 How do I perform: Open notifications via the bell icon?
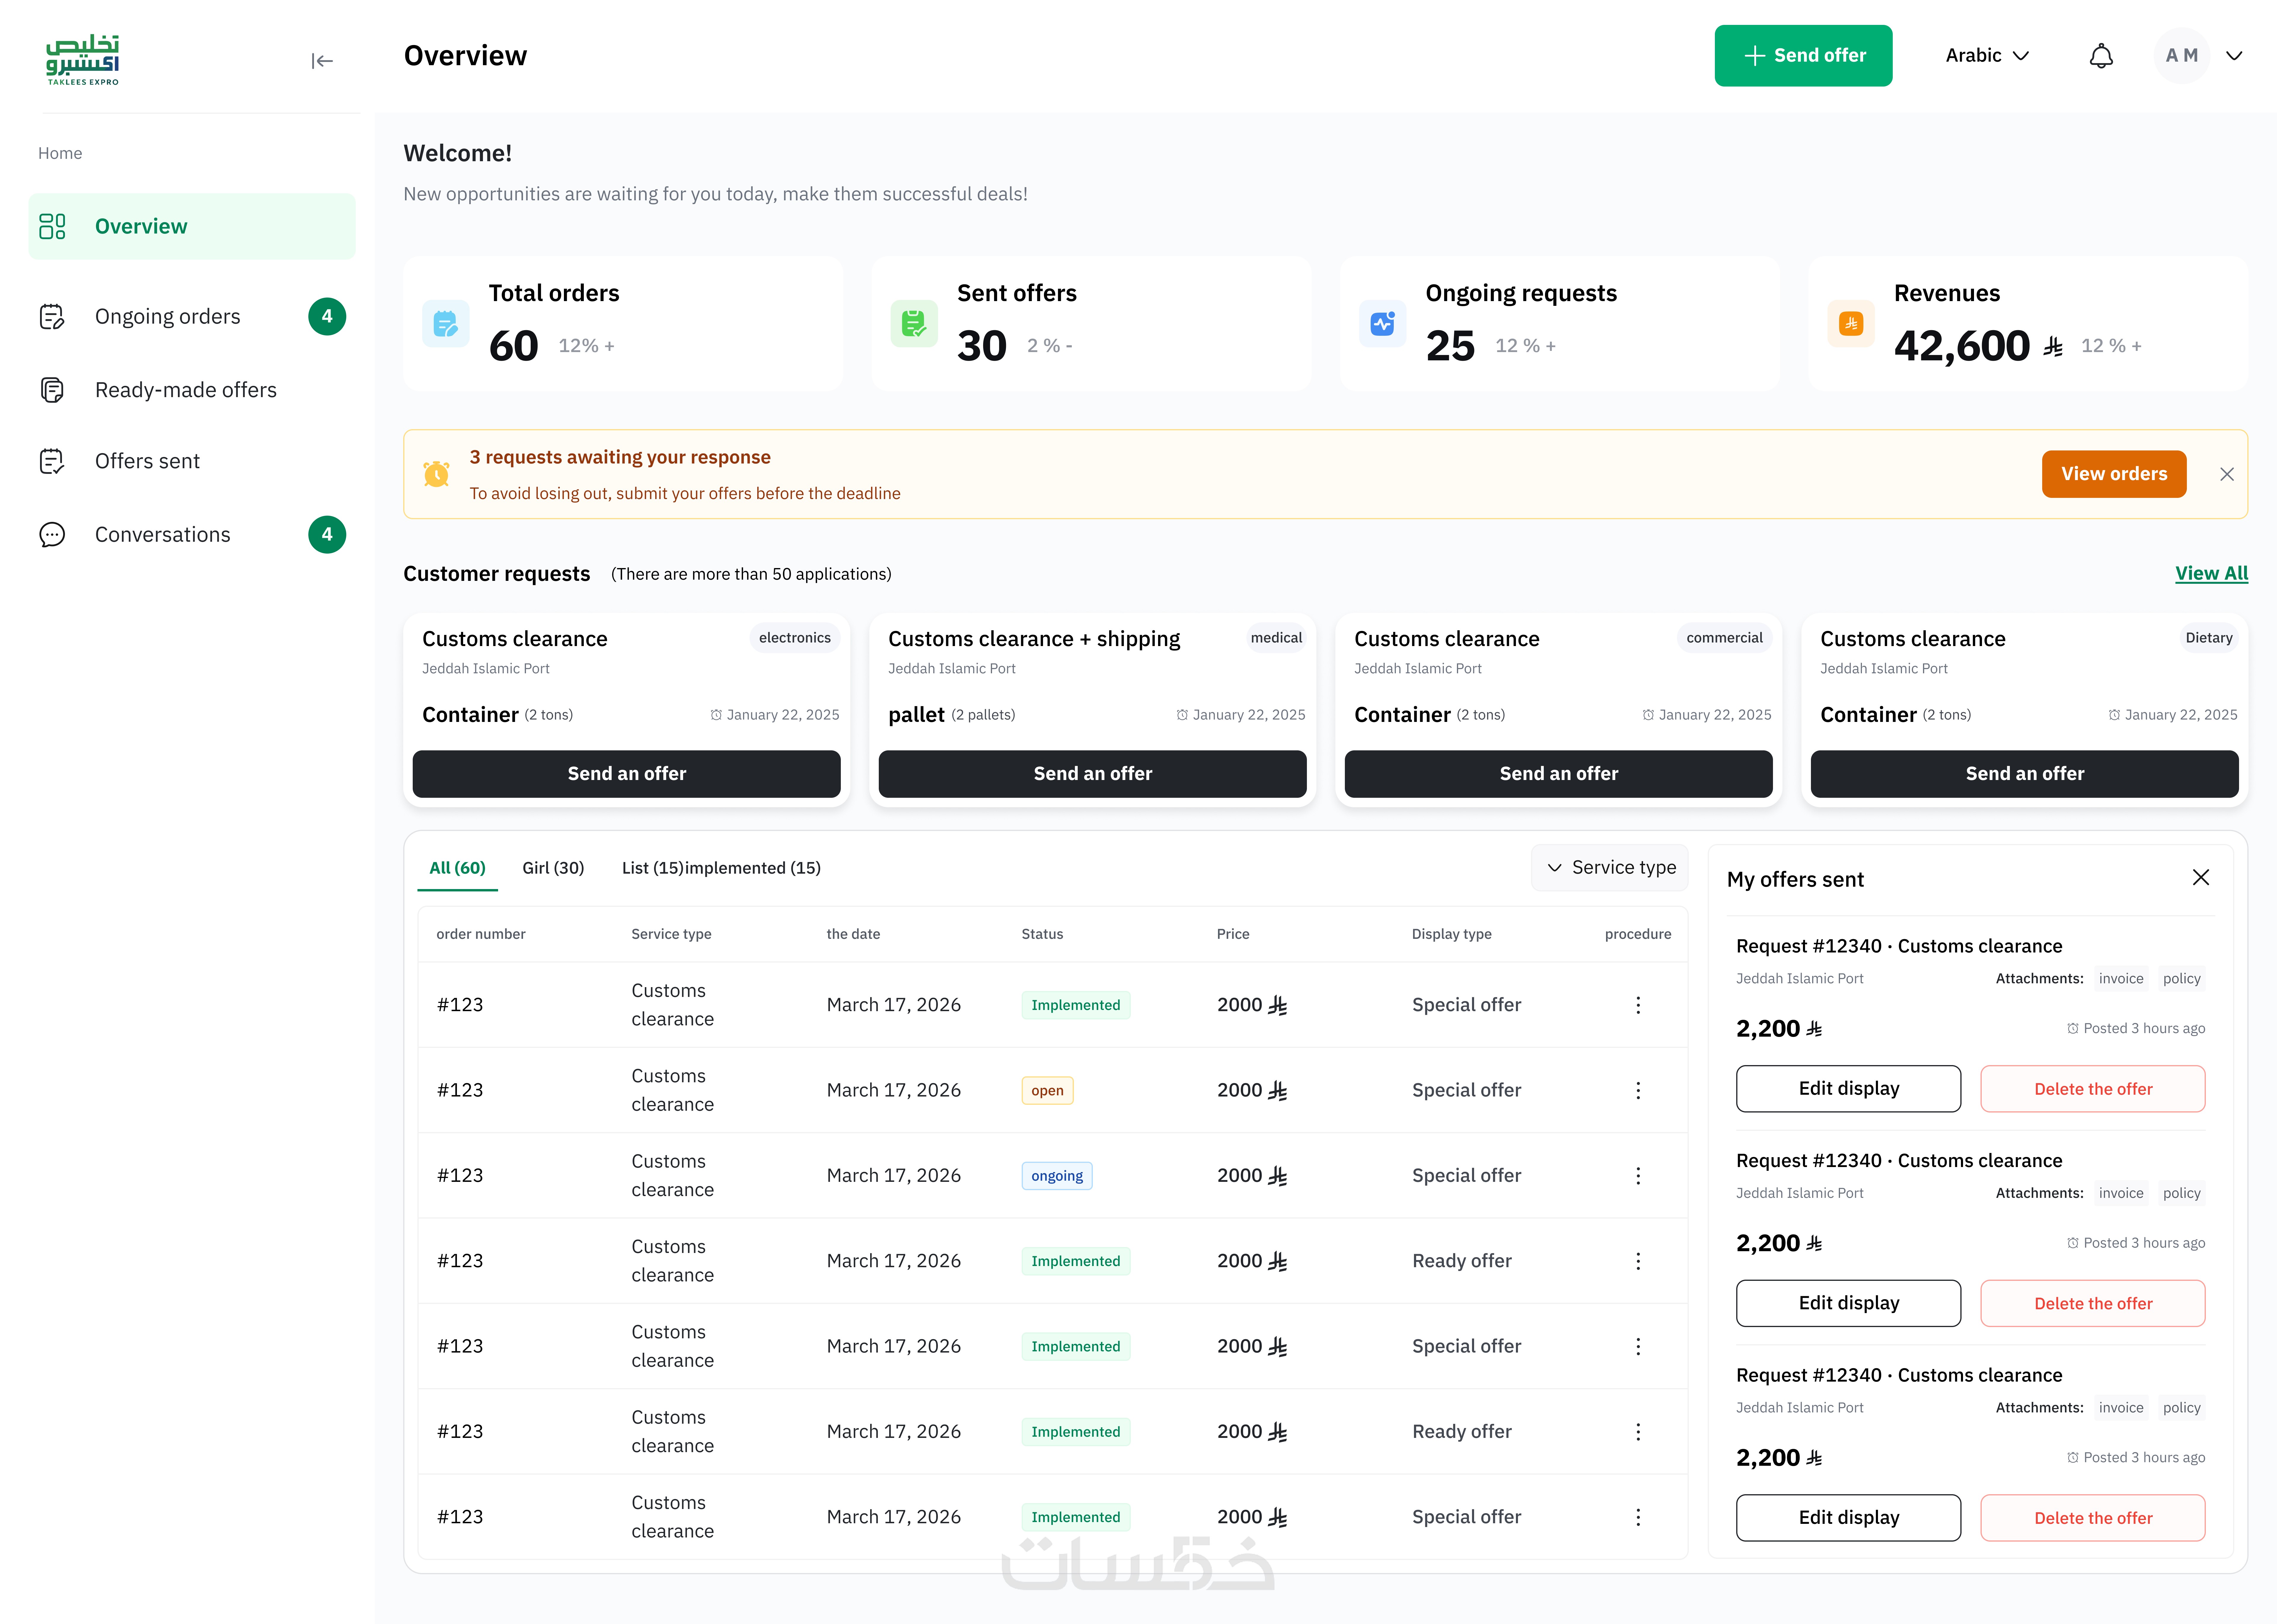[2101, 56]
